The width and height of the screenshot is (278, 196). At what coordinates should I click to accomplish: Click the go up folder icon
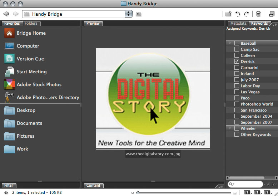(x=139, y=14)
